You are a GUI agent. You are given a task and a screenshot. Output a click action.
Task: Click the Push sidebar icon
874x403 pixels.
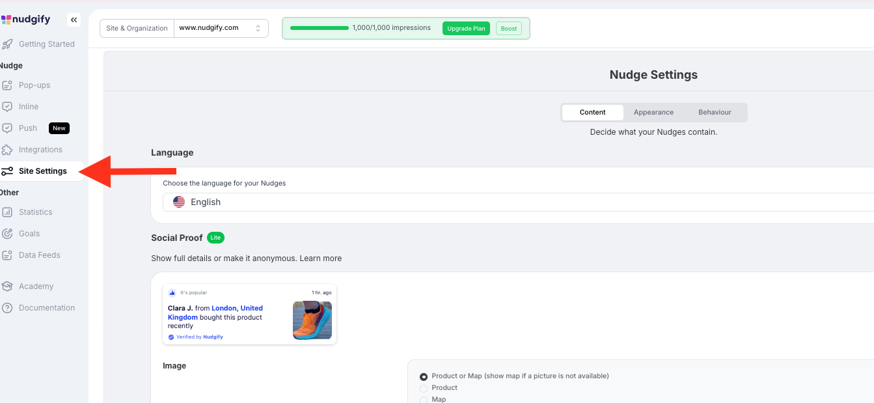(7, 128)
